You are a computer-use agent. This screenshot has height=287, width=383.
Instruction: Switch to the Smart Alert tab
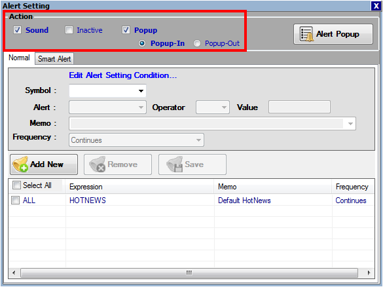coord(54,59)
